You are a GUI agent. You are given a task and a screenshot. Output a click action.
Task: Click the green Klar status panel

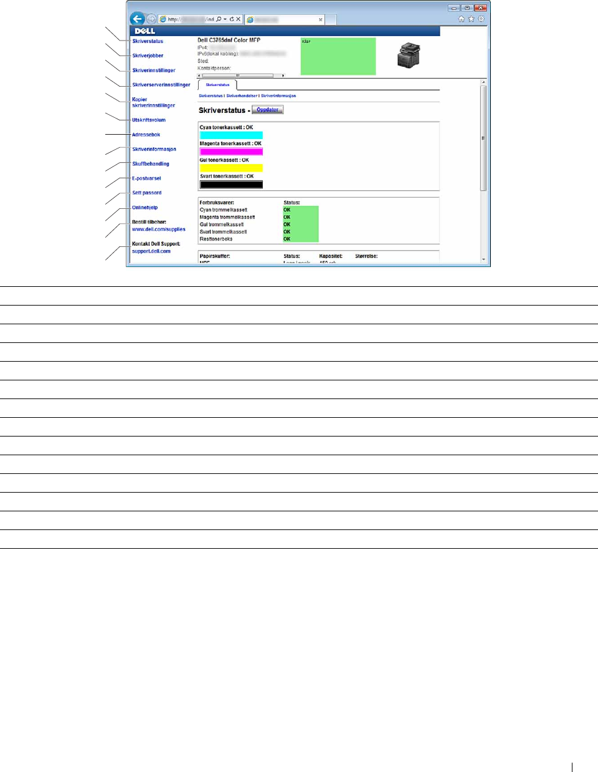pos(338,56)
